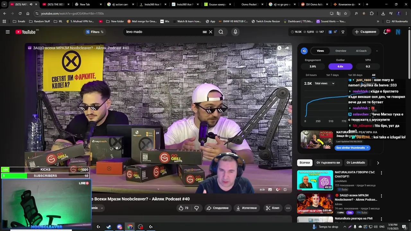Start voice search with the microphone icon
The width and height of the screenshot is (411, 231).
pos(235,32)
